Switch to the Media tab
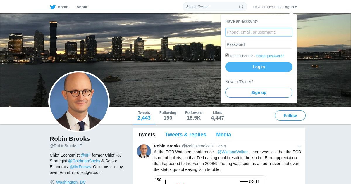 [223, 135]
